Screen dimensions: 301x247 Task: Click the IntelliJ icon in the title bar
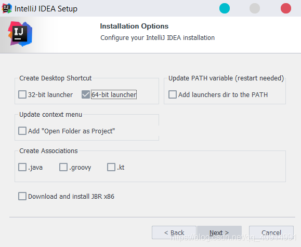coord(7,8)
